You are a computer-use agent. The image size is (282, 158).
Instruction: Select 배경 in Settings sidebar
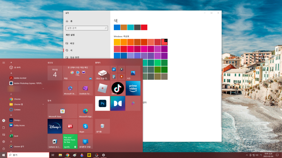pos(87,43)
